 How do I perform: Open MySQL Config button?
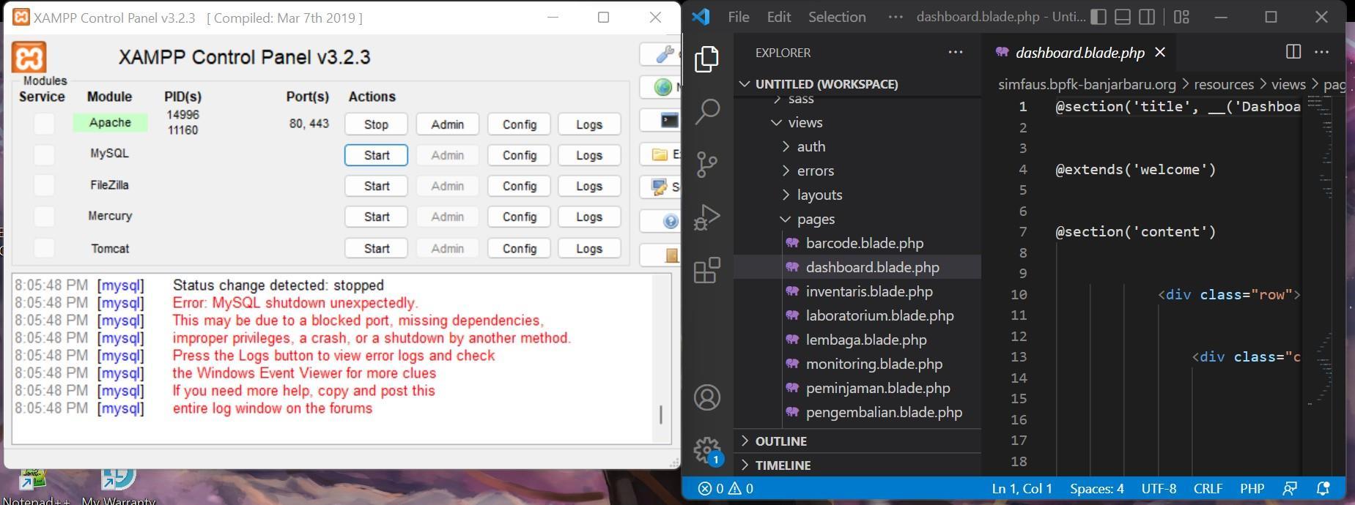pos(519,155)
